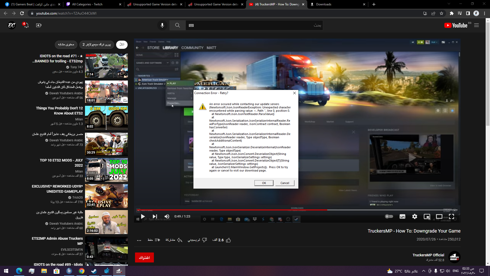490x276 pixels.
Task: Show hidden system tray icons
Action: [x=424, y=271]
